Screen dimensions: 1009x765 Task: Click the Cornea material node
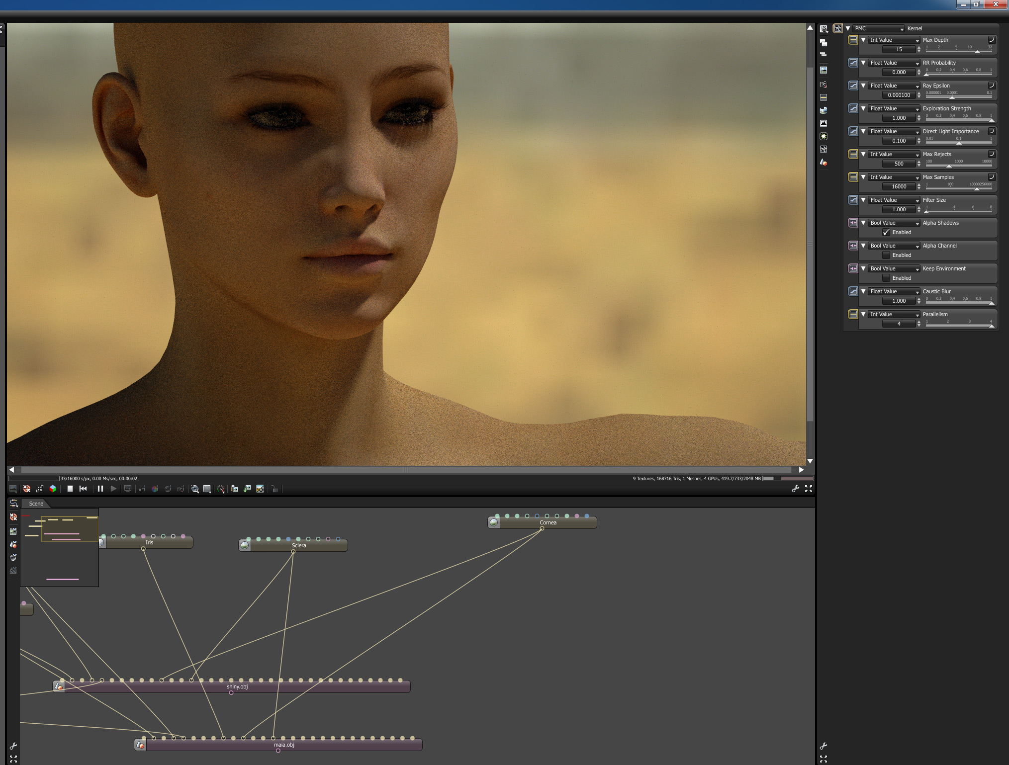tap(548, 522)
